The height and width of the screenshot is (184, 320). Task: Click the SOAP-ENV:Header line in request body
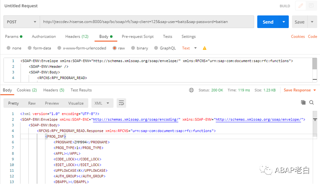[x=48, y=67]
